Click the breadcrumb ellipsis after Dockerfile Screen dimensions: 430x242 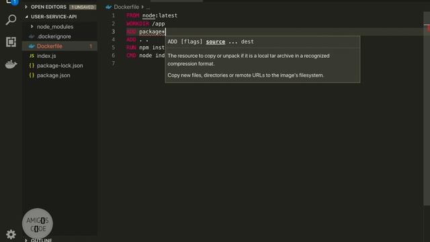148,7
